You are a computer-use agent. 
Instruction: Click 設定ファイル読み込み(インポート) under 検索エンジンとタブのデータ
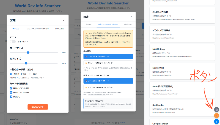click(108, 87)
